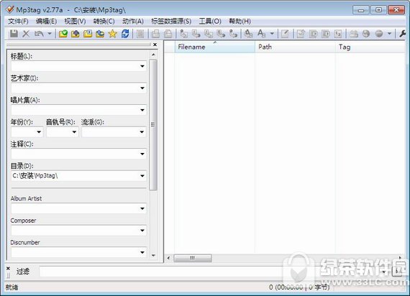
Task: Expand the 艺术家(I) dropdown
Action: (x=142, y=88)
